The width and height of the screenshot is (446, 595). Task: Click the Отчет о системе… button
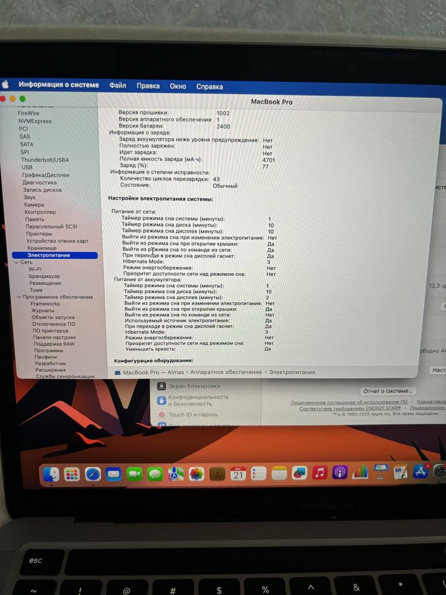click(388, 391)
